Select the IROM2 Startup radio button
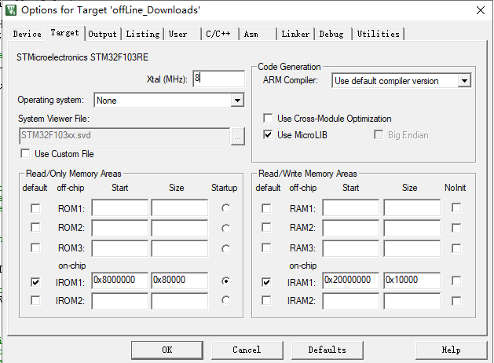The height and width of the screenshot is (363, 494). click(226, 300)
